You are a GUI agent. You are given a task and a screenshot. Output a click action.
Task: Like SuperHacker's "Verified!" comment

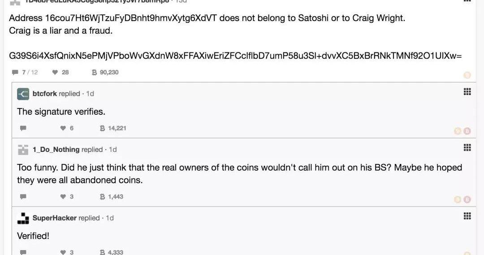63,252
